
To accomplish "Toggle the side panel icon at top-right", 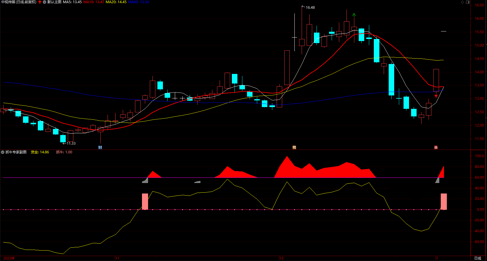I will pyautogui.click(x=468, y=2).
